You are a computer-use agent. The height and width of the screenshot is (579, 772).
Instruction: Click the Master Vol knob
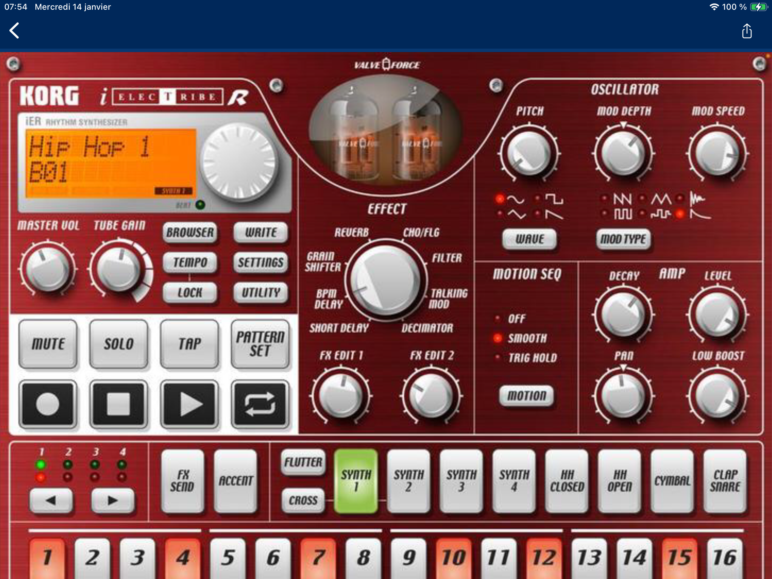pos(48,269)
